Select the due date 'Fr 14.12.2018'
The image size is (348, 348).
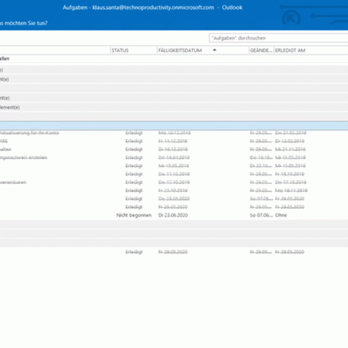pyautogui.click(x=173, y=141)
